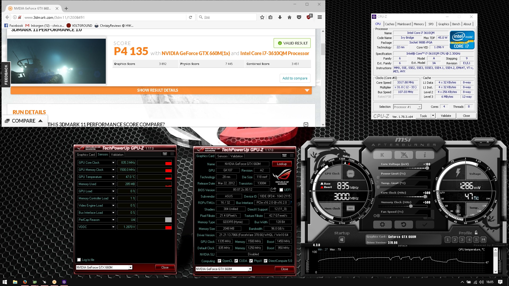Go to browser home page icon
Image resolution: width=509 pixels, height=286 pixels.
click(x=289, y=17)
